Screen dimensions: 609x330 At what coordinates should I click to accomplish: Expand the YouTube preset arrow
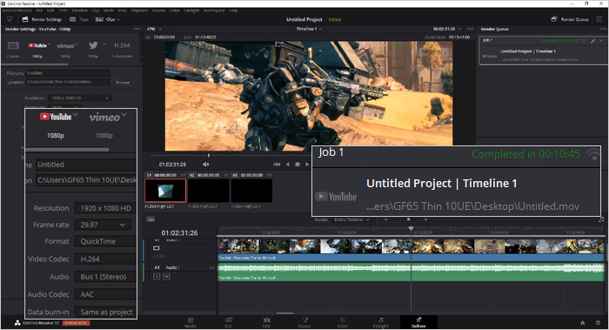[49, 44]
